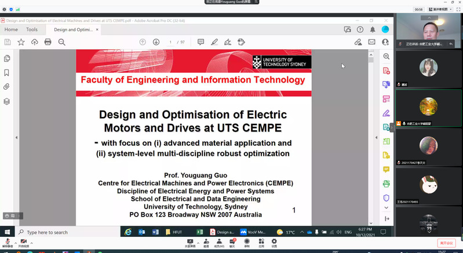Select the Design and Optimi... document tab

(73, 30)
